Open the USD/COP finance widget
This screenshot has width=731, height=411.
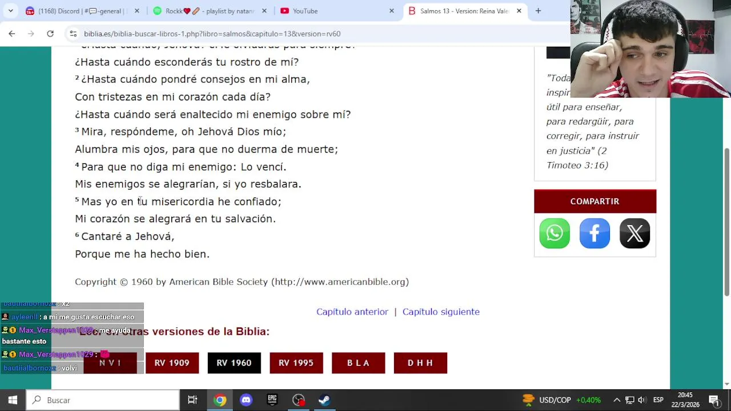pyautogui.click(x=561, y=400)
